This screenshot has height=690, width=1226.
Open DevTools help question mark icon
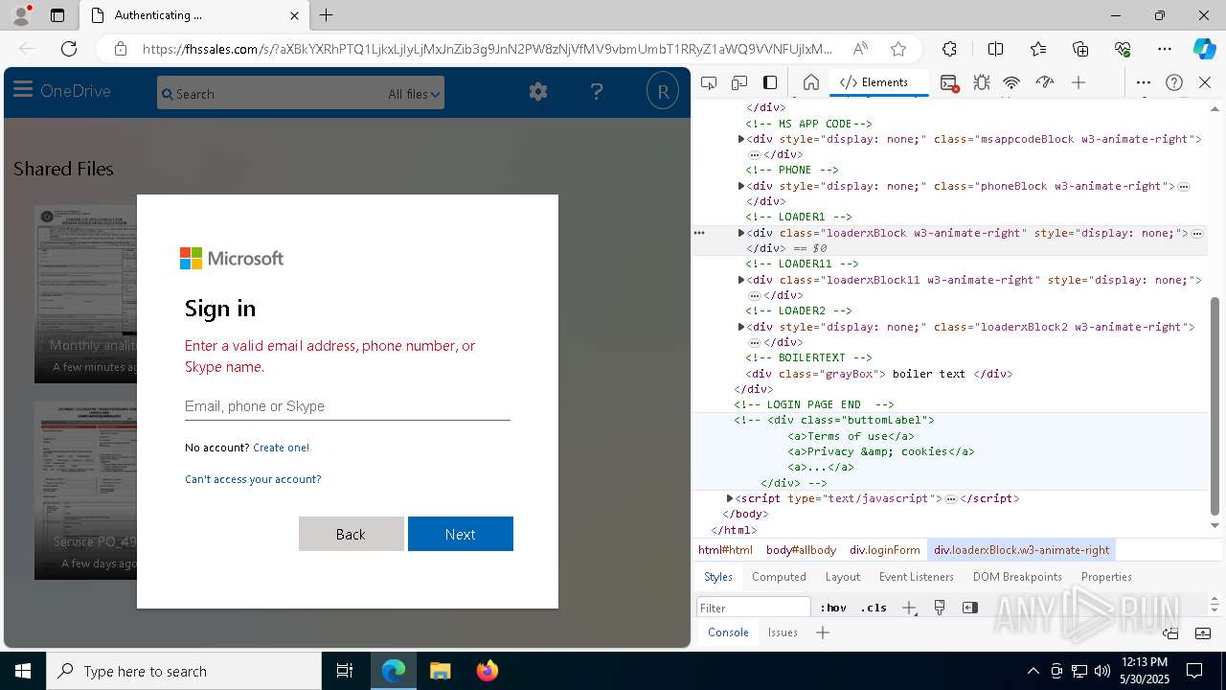1174,82
